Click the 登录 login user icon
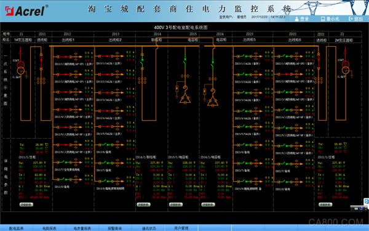 point(297,19)
